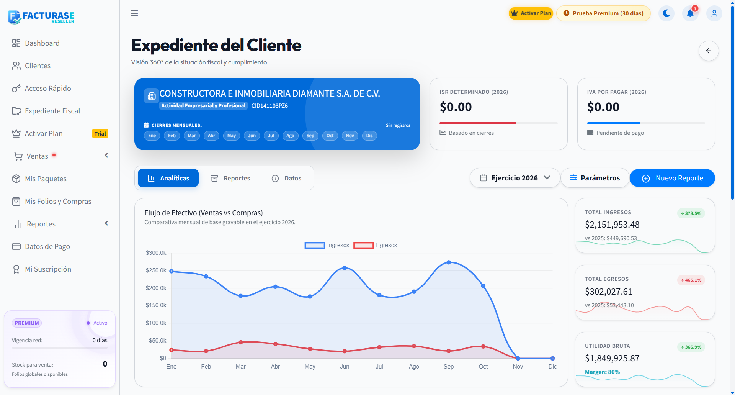The height and width of the screenshot is (395, 735).
Task: Open the Ejercicio 2026 dropdown
Action: [x=515, y=178]
